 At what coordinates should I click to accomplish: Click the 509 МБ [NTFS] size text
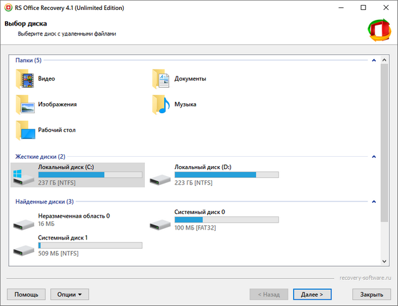click(58, 253)
